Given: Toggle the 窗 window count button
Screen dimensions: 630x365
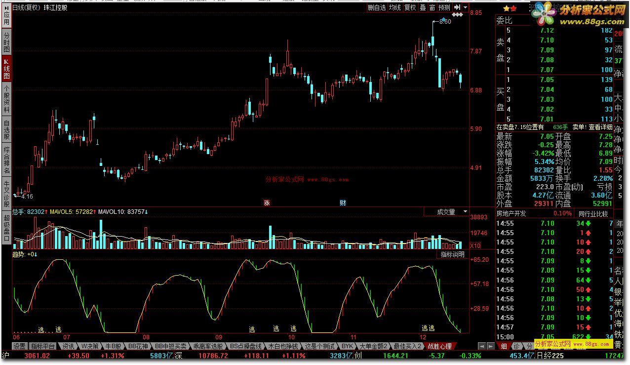Looking at the screenshot, I should coord(432,7).
